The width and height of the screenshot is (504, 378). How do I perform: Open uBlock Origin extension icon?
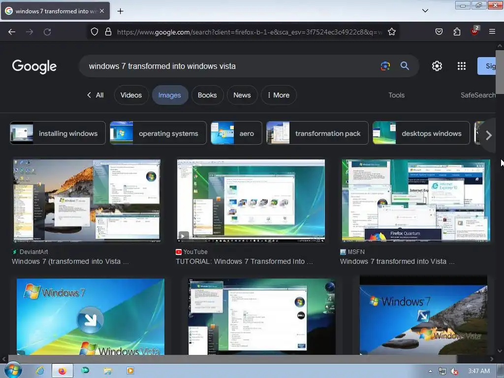click(474, 31)
